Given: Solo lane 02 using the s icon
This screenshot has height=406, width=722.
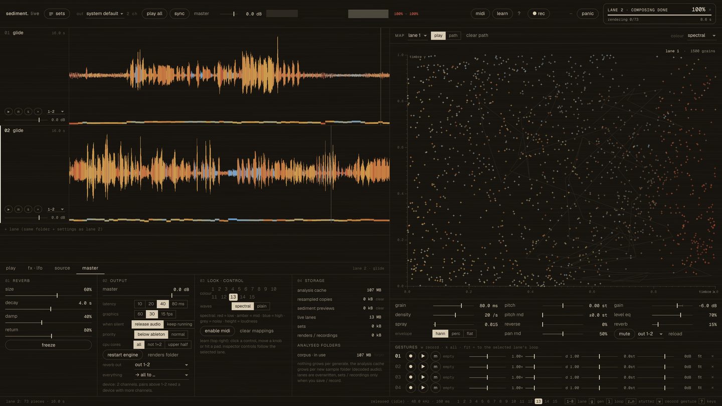Looking at the screenshot, I should (28, 209).
